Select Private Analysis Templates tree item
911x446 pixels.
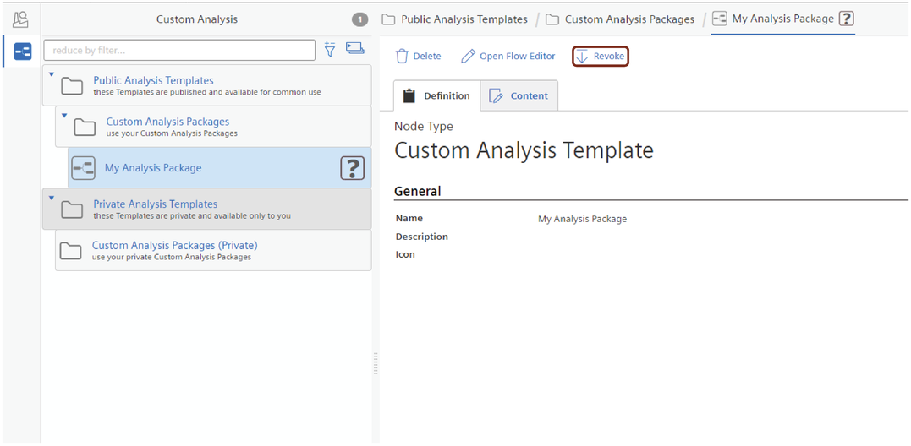coord(207,209)
